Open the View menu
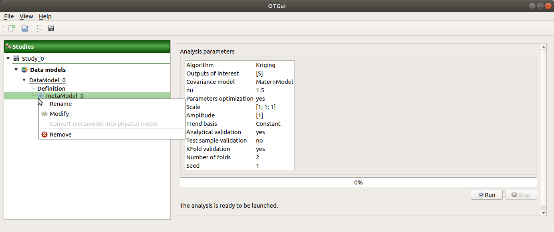 [x=26, y=16]
